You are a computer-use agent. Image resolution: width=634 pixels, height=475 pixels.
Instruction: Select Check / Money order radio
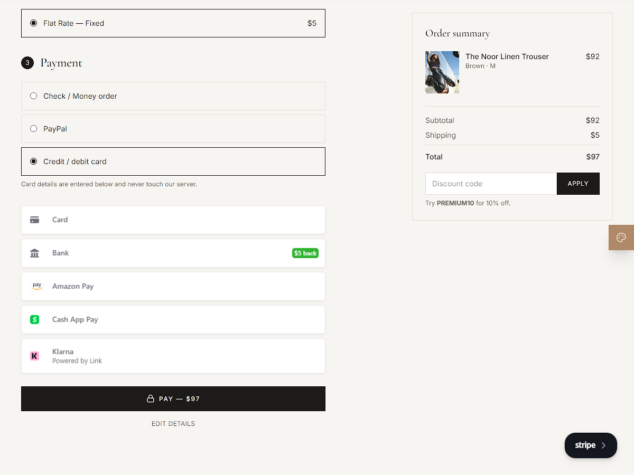[x=34, y=96]
